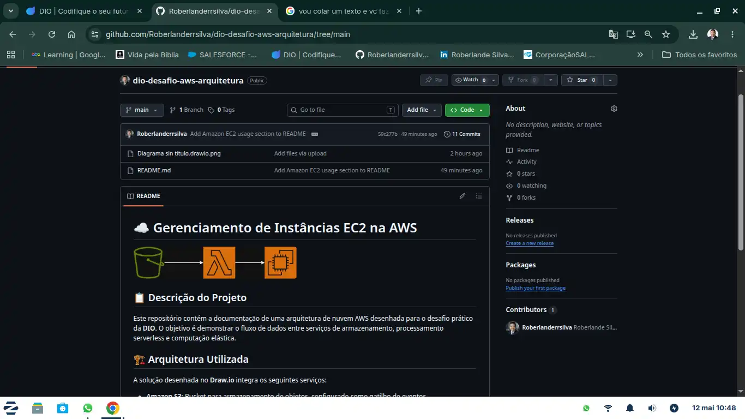View the 0 forks link
This screenshot has height=419, width=745.
[521, 198]
